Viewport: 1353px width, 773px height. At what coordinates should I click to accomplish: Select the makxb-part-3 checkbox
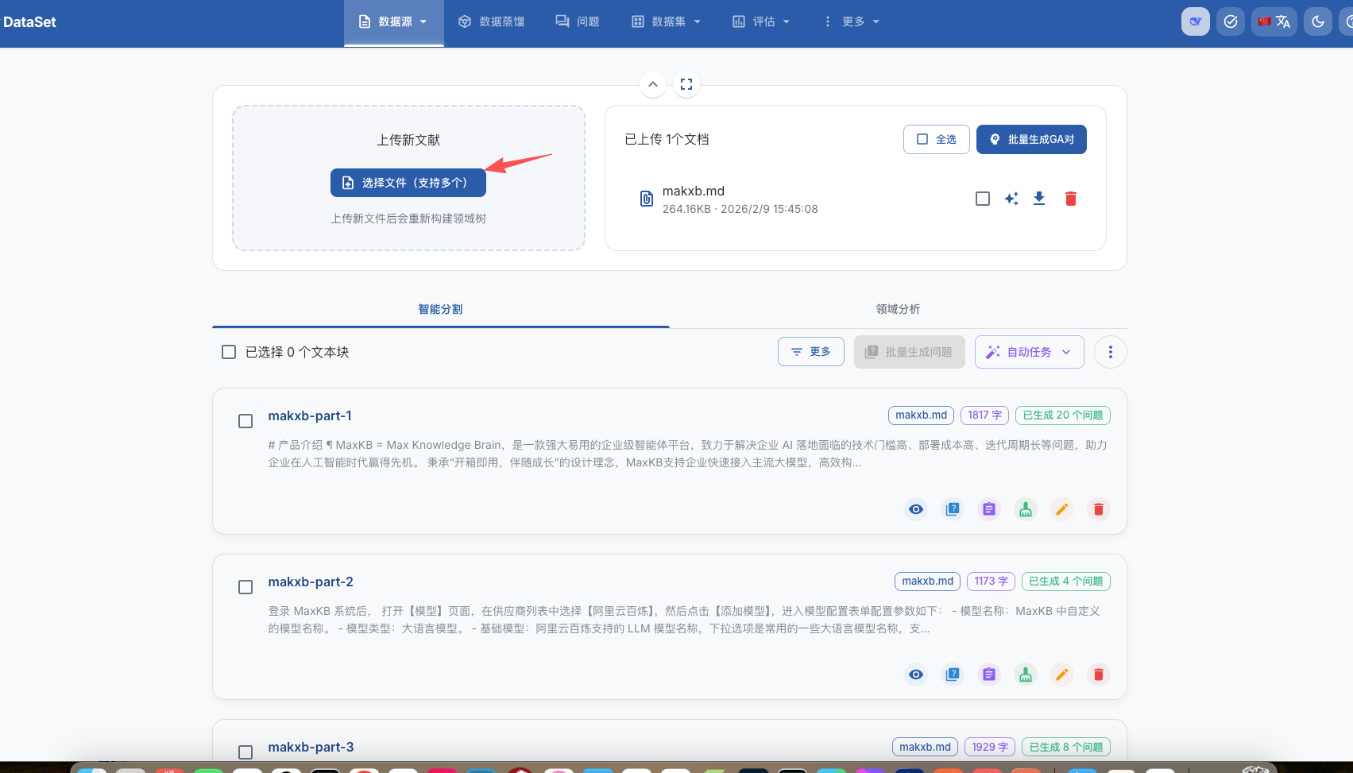(245, 752)
